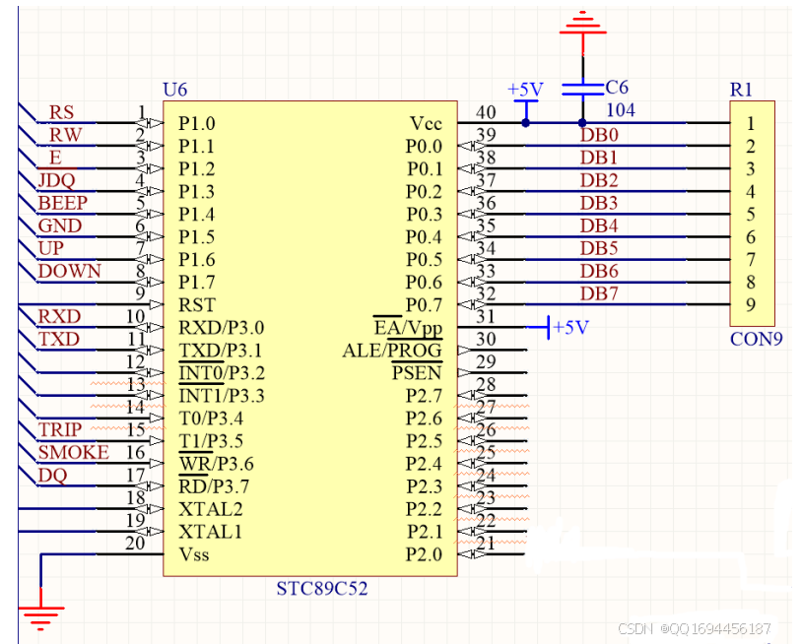Select the DB0 net label

[x=599, y=135]
